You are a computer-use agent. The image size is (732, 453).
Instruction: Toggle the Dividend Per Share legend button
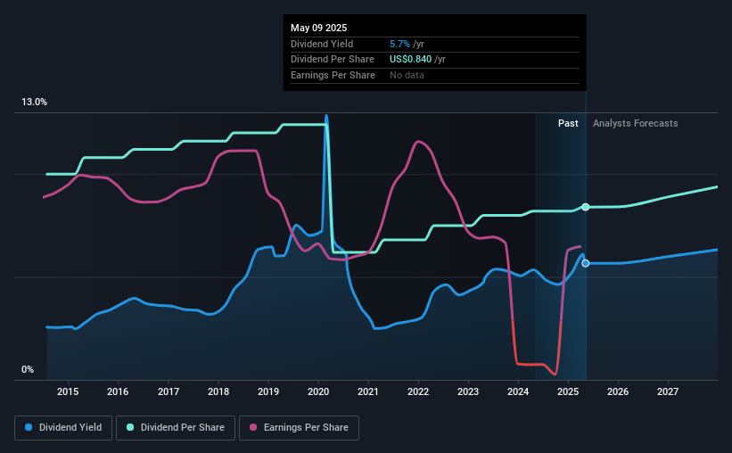click(176, 428)
